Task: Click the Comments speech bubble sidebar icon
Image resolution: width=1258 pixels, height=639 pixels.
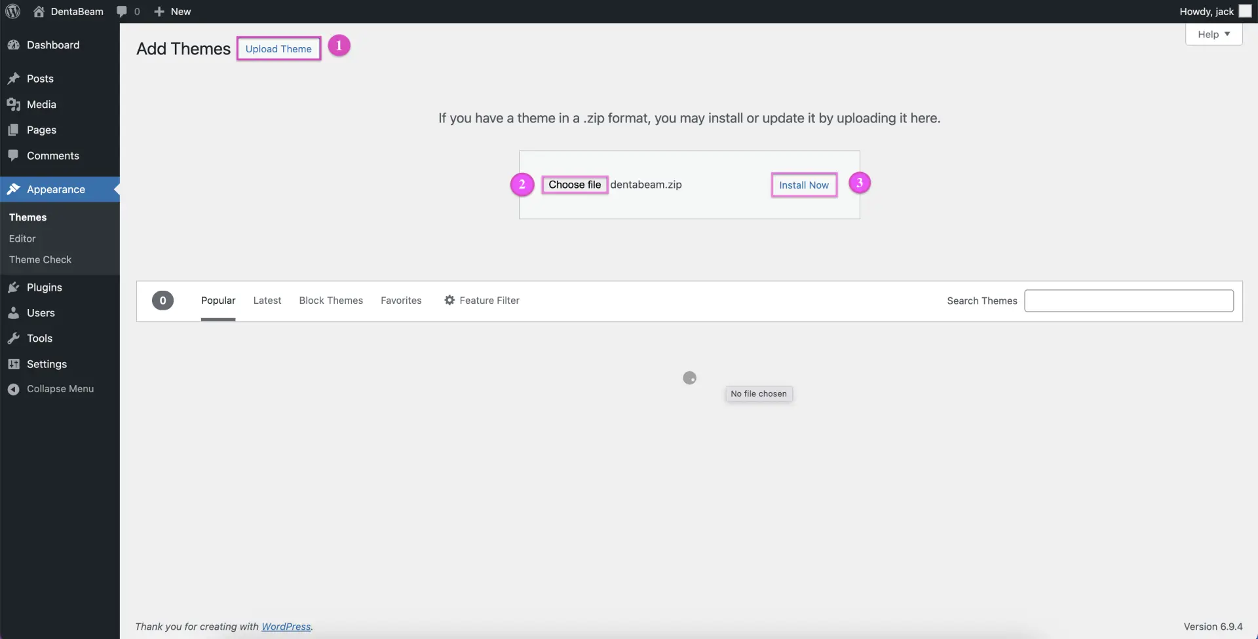Action: pos(13,155)
